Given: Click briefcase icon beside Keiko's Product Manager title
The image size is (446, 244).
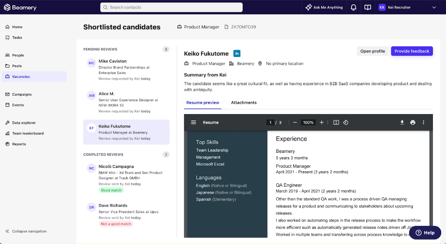Looking at the screenshot, I should point(186,64).
